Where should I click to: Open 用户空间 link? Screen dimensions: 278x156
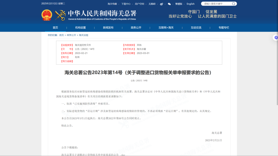[x=140, y=4]
